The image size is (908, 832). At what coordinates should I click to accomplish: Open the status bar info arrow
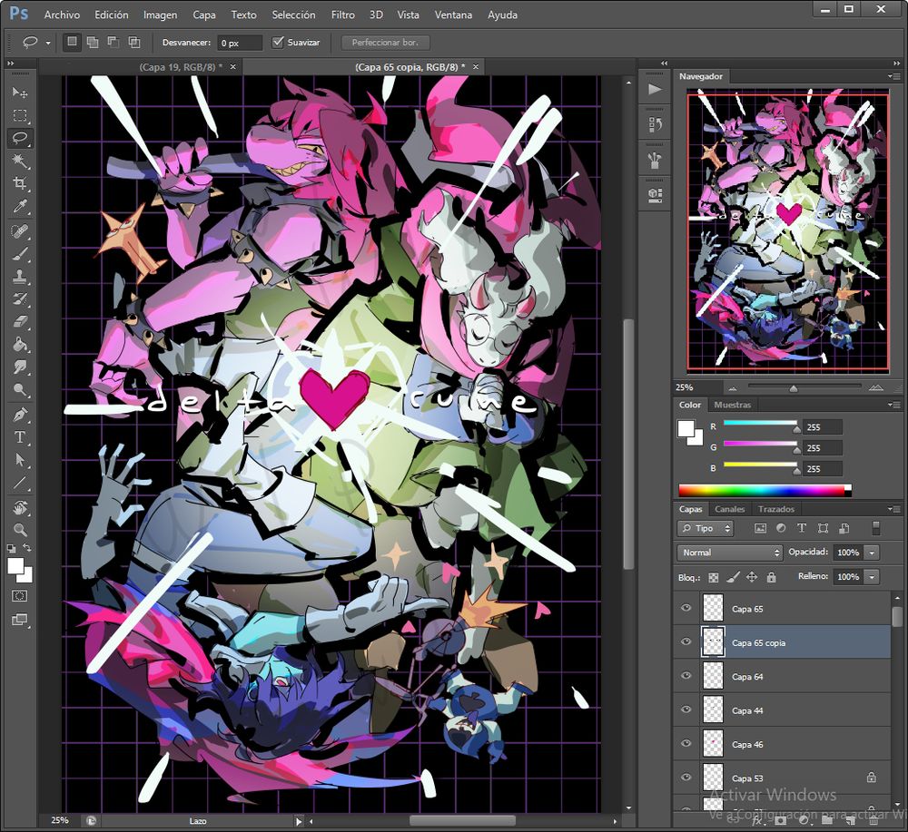pyautogui.click(x=299, y=821)
